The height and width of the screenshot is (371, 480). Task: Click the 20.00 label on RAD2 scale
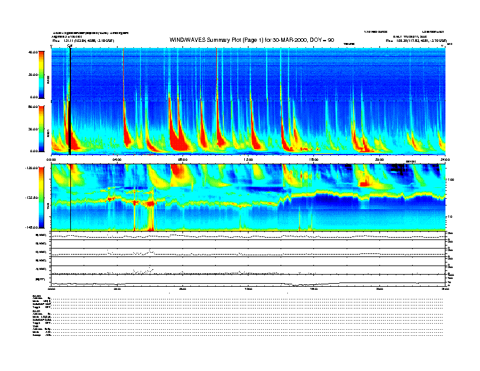click(x=33, y=75)
